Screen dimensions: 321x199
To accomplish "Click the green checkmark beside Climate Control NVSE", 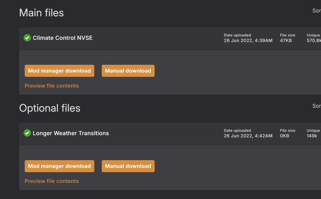I will pos(27,38).
